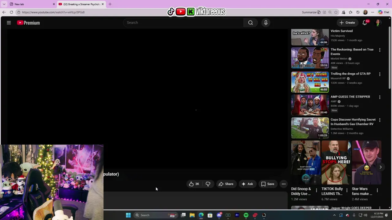Show hidden system tray icons chevron

334,215
